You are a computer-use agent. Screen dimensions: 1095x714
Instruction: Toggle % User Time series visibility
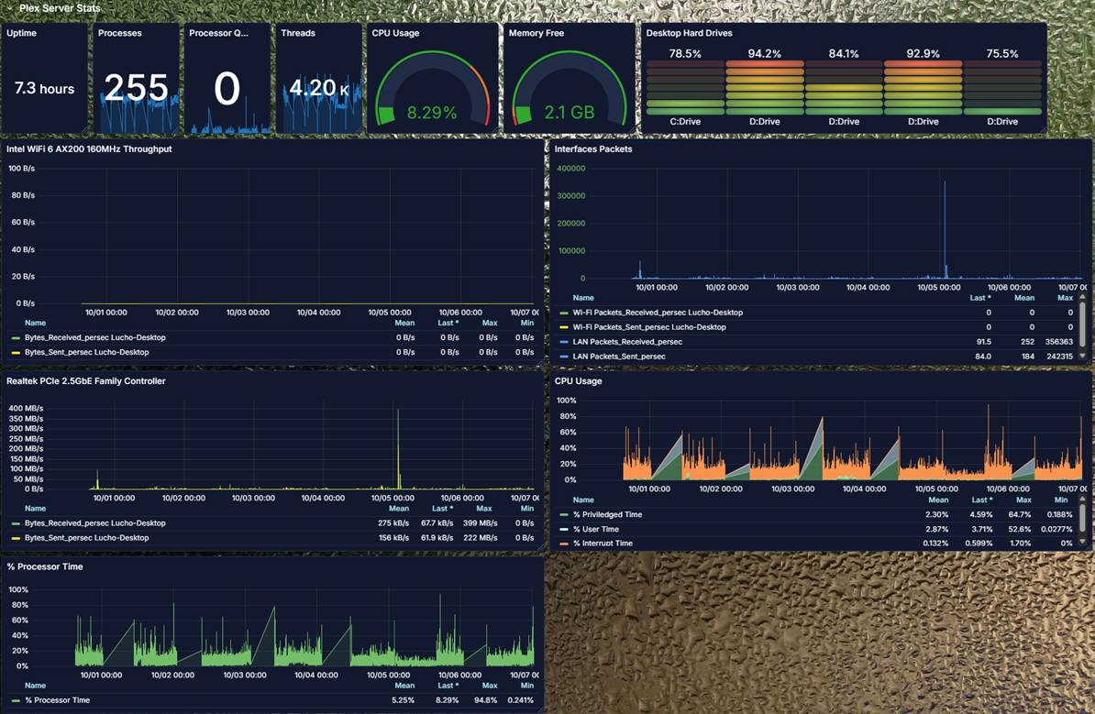(595, 529)
